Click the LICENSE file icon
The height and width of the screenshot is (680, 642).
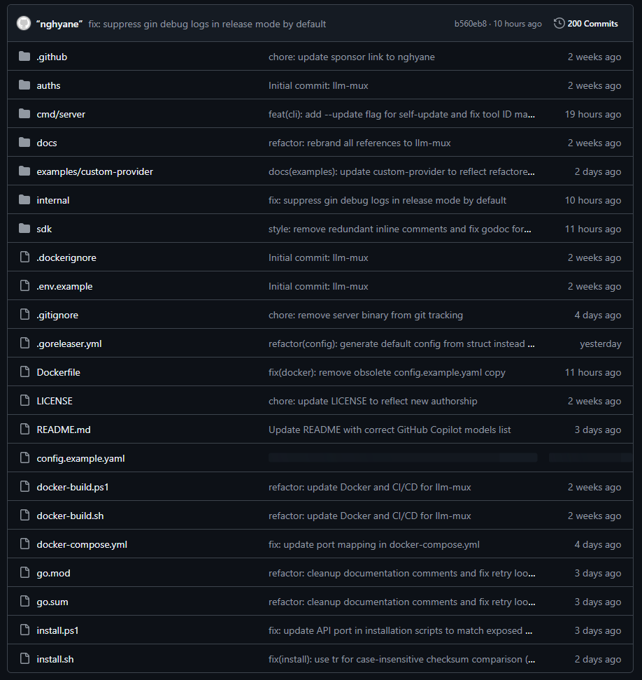pos(24,401)
